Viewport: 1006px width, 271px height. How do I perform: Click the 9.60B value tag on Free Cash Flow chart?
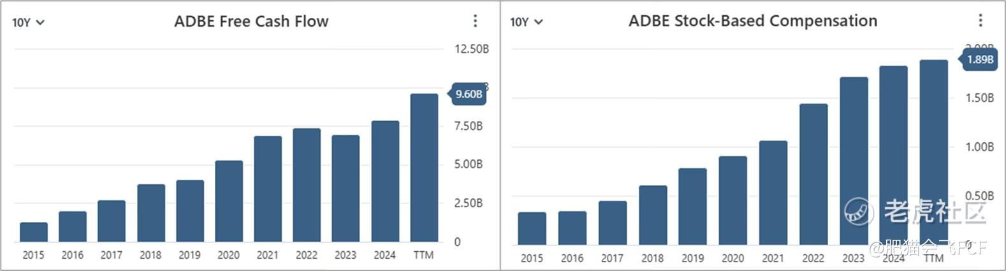tap(468, 94)
